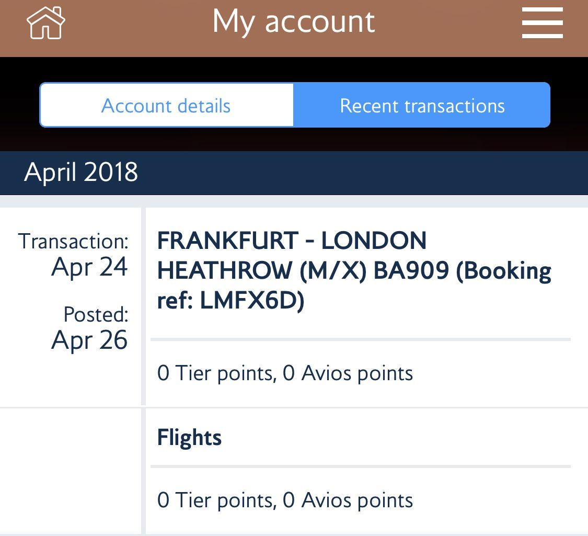This screenshot has height=536, width=588.
Task: Switch to the Account details tab
Action: click(166, 105)
